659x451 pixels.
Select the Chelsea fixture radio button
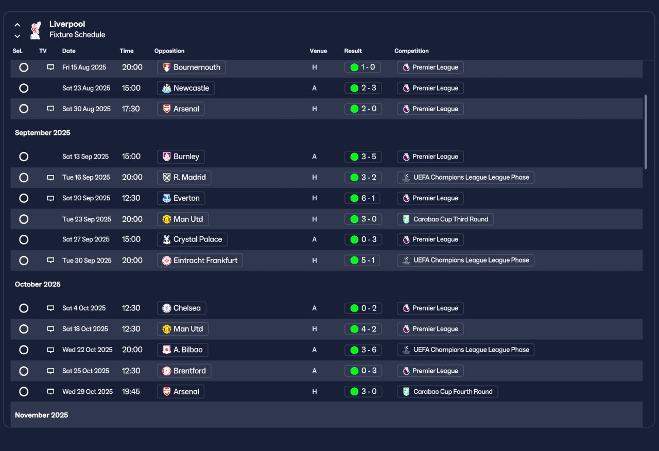point(24,308)
